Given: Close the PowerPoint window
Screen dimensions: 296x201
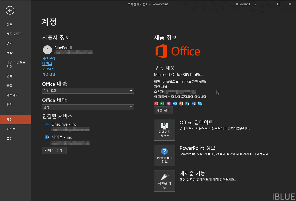Looking at the screenshot, I should coord(290,4).
